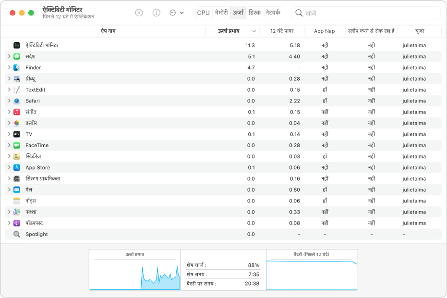The image size is (447, 298).
Task: Click the Finder icon in list
Action: (x=17, y=68)
